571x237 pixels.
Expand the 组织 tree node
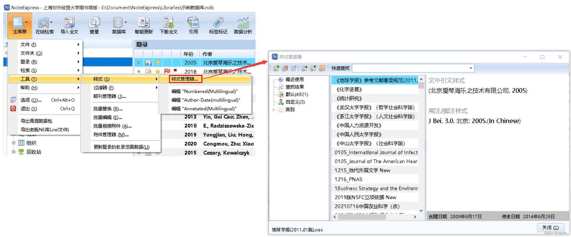[x=14, y=143]
